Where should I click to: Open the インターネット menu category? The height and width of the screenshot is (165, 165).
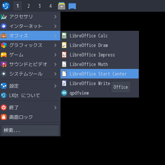tap(30, 26)
